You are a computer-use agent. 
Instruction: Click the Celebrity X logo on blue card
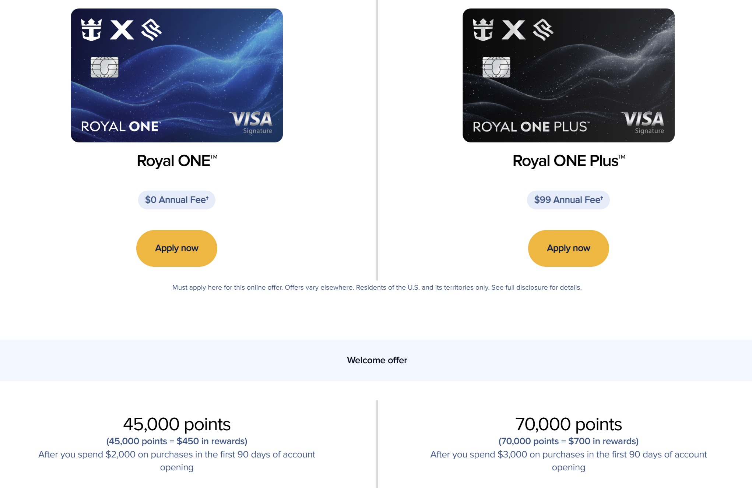tap(122, 30)
